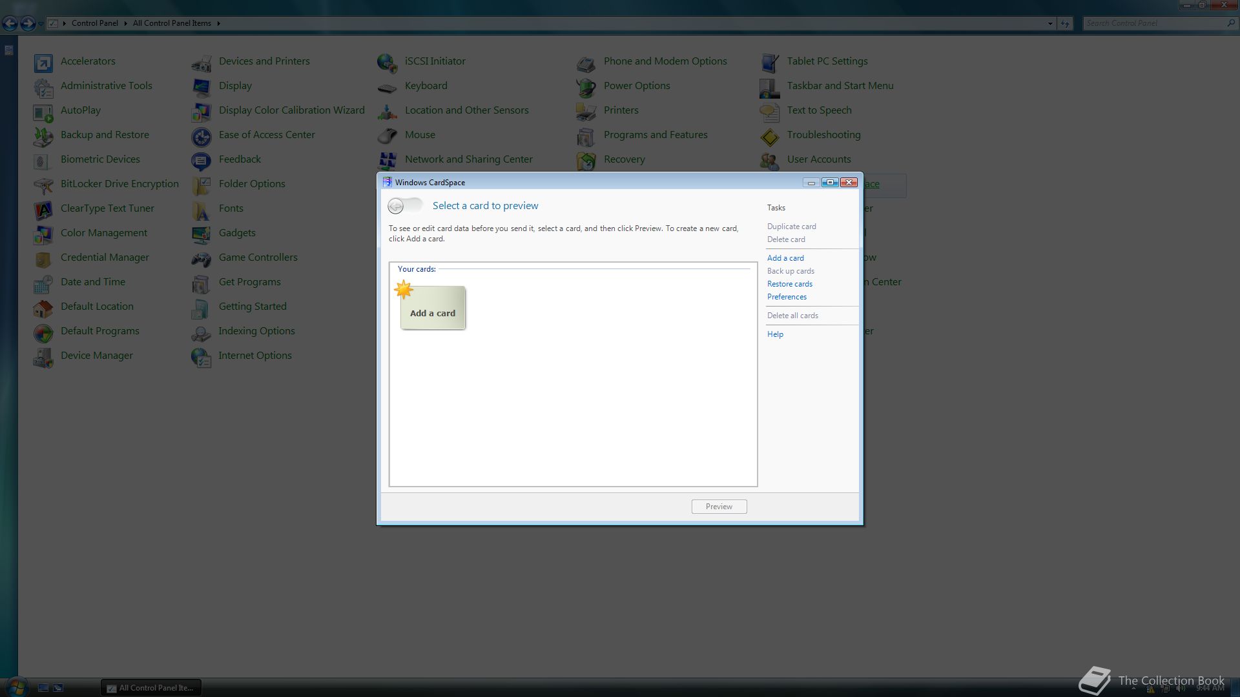Viewport: 1240px width, 697px height.
Task: Open Credential Manager icon
Action: point(43,259)
